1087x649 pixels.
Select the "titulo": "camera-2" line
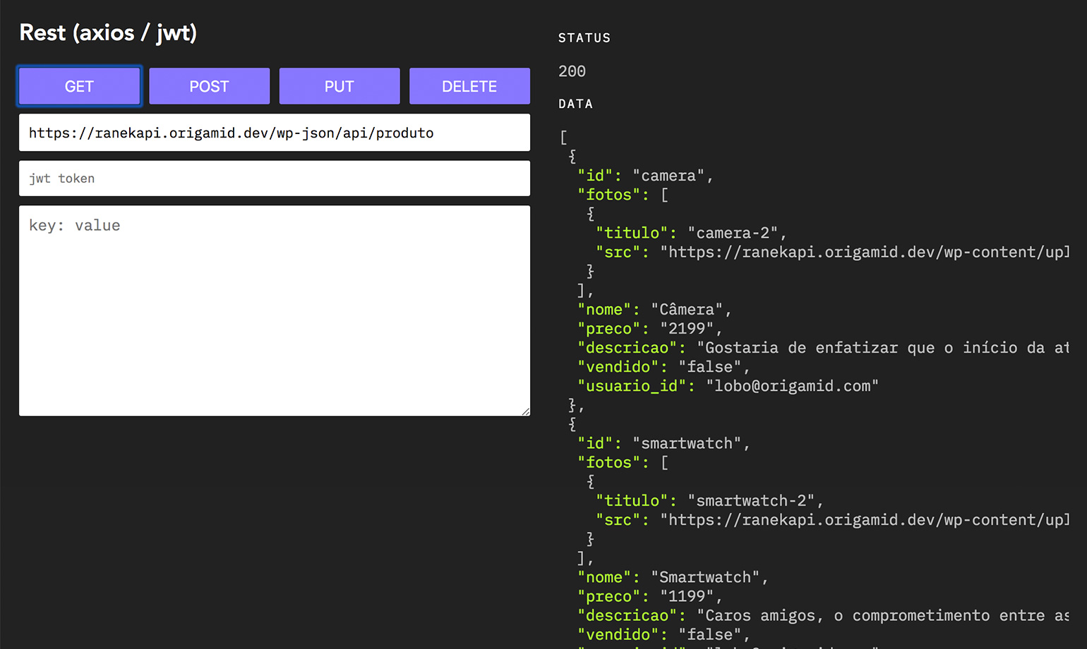click(691, 233)
